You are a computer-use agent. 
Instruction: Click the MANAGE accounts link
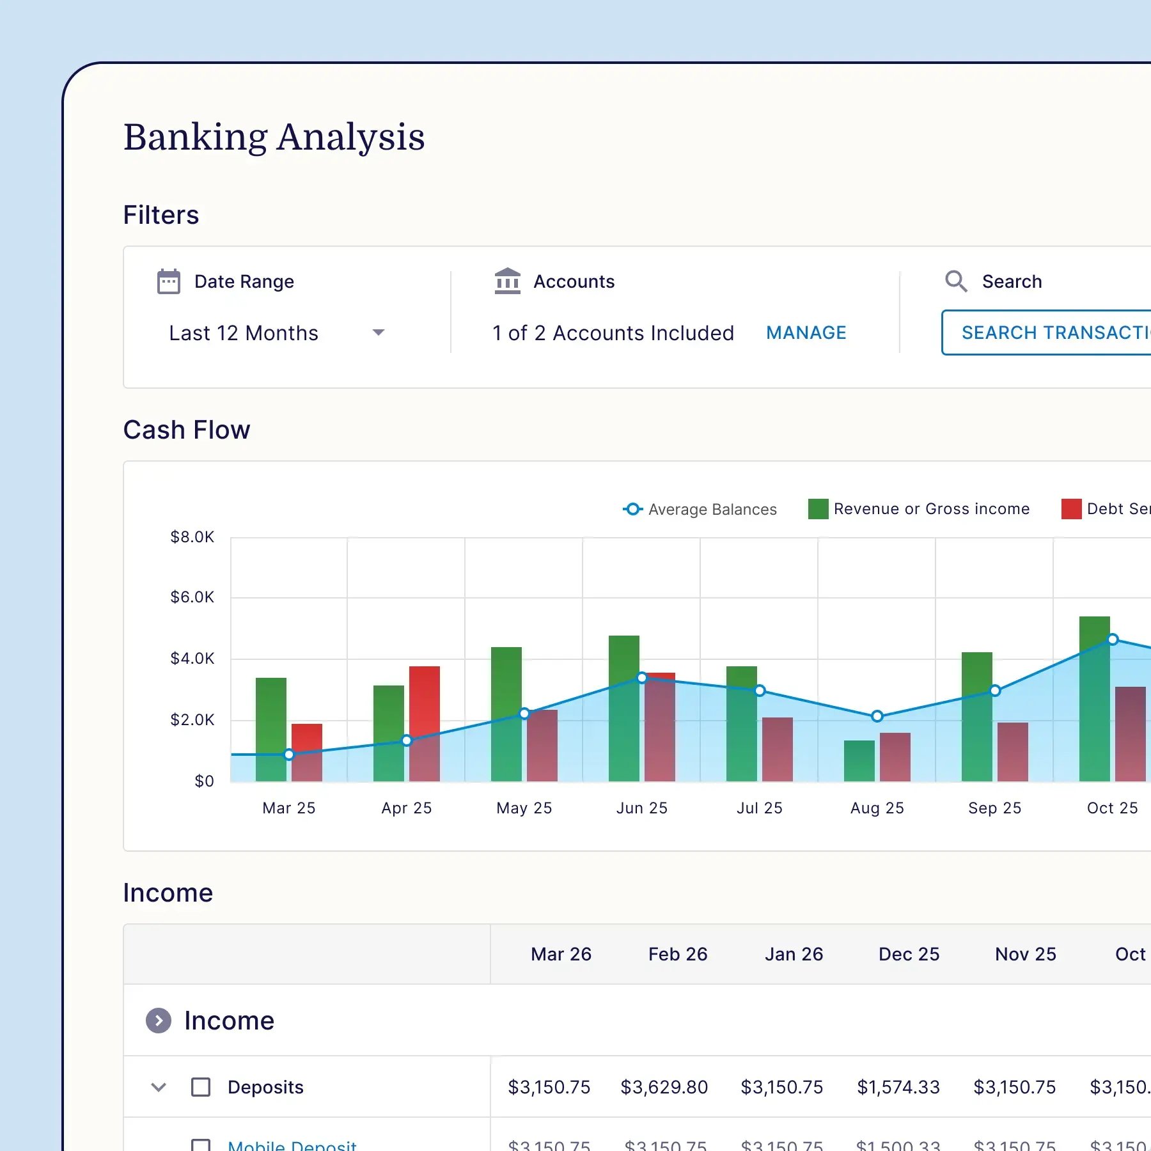point(806,333)
